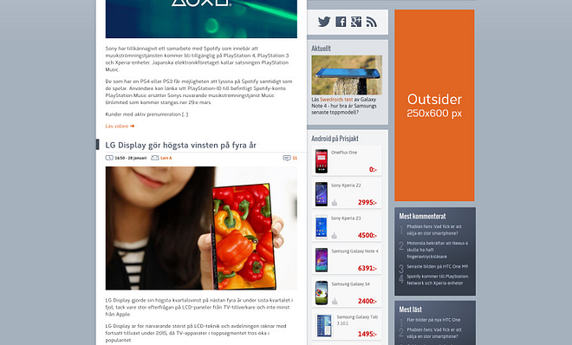Open author link Lars A
This screenshot has width=572, height=345.
[x=166, y=158]
